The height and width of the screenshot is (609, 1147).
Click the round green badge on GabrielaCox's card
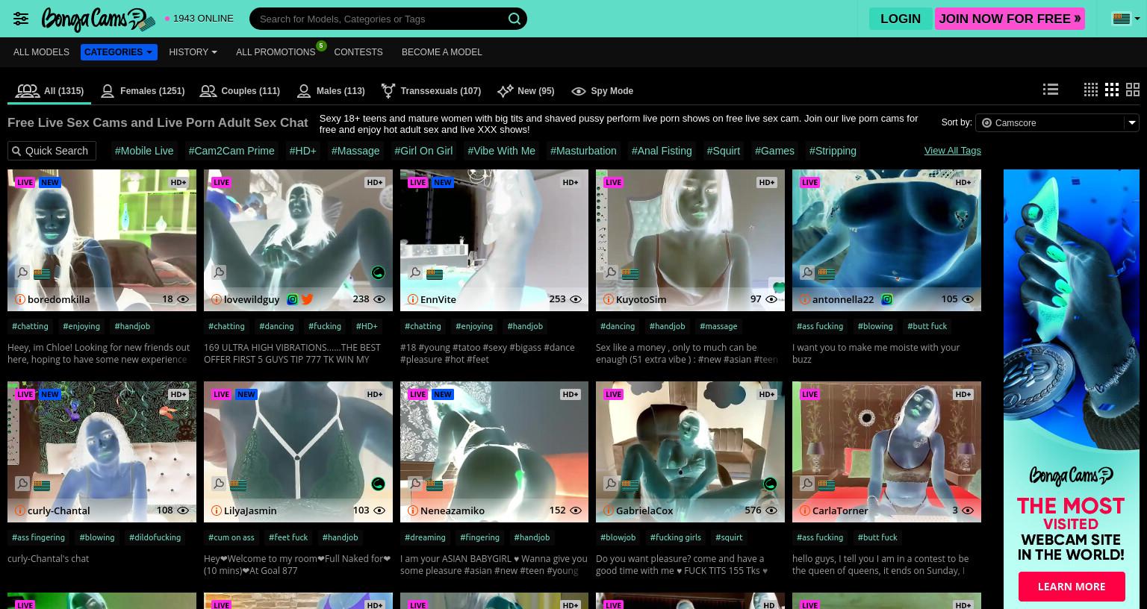point(770,484)
